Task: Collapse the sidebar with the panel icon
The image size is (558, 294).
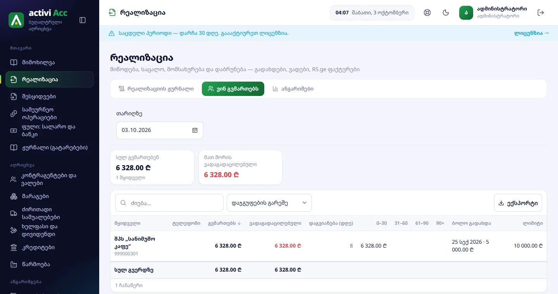Action: [82, 20]
